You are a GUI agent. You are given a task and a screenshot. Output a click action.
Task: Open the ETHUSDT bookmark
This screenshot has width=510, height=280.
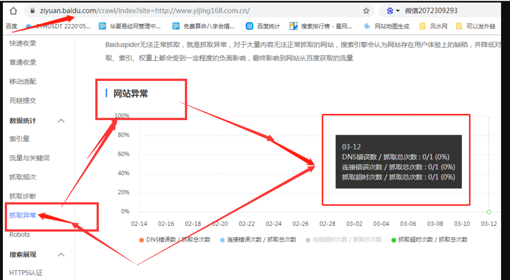[x=58, y=26]
